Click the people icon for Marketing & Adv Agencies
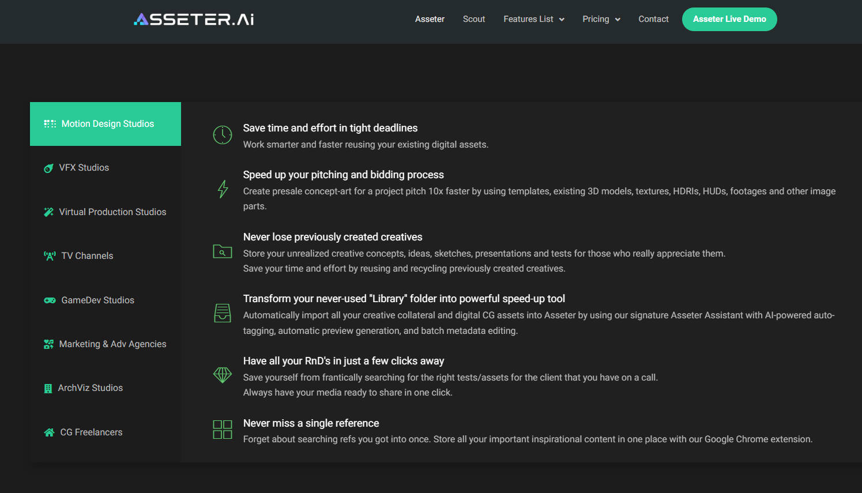Image resolution: width=862 pixels, height=493 pixels. click(x=48, y=344)
